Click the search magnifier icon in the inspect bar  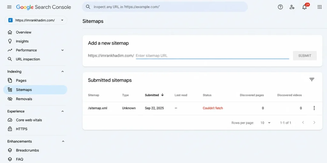[x=88, y=7]
